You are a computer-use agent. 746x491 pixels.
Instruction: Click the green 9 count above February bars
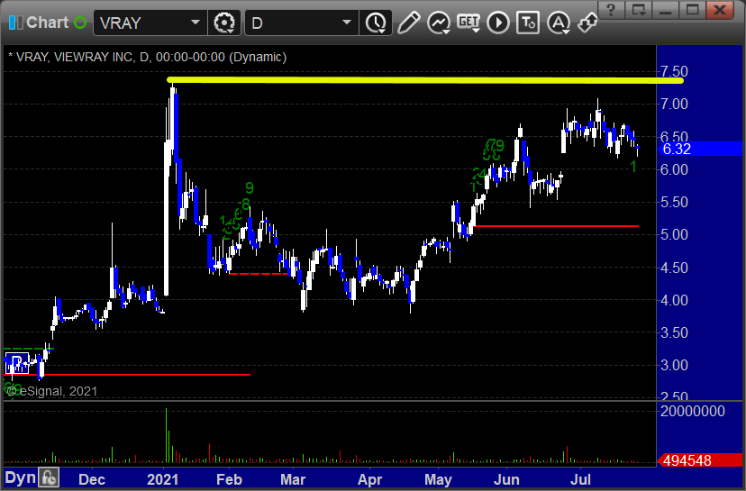(250, 188)
